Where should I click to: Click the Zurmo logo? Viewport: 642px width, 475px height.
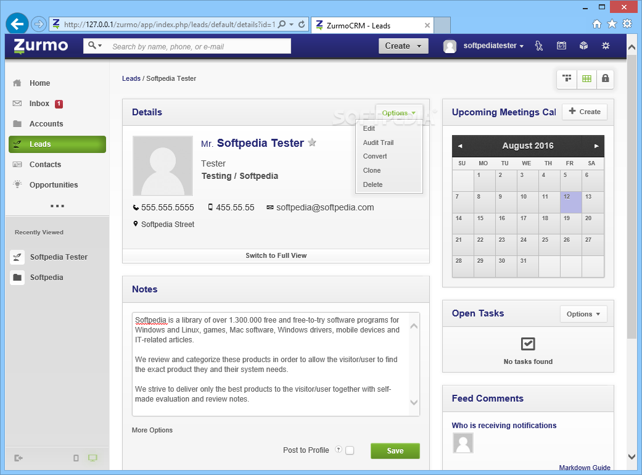[x=41, y=46]
